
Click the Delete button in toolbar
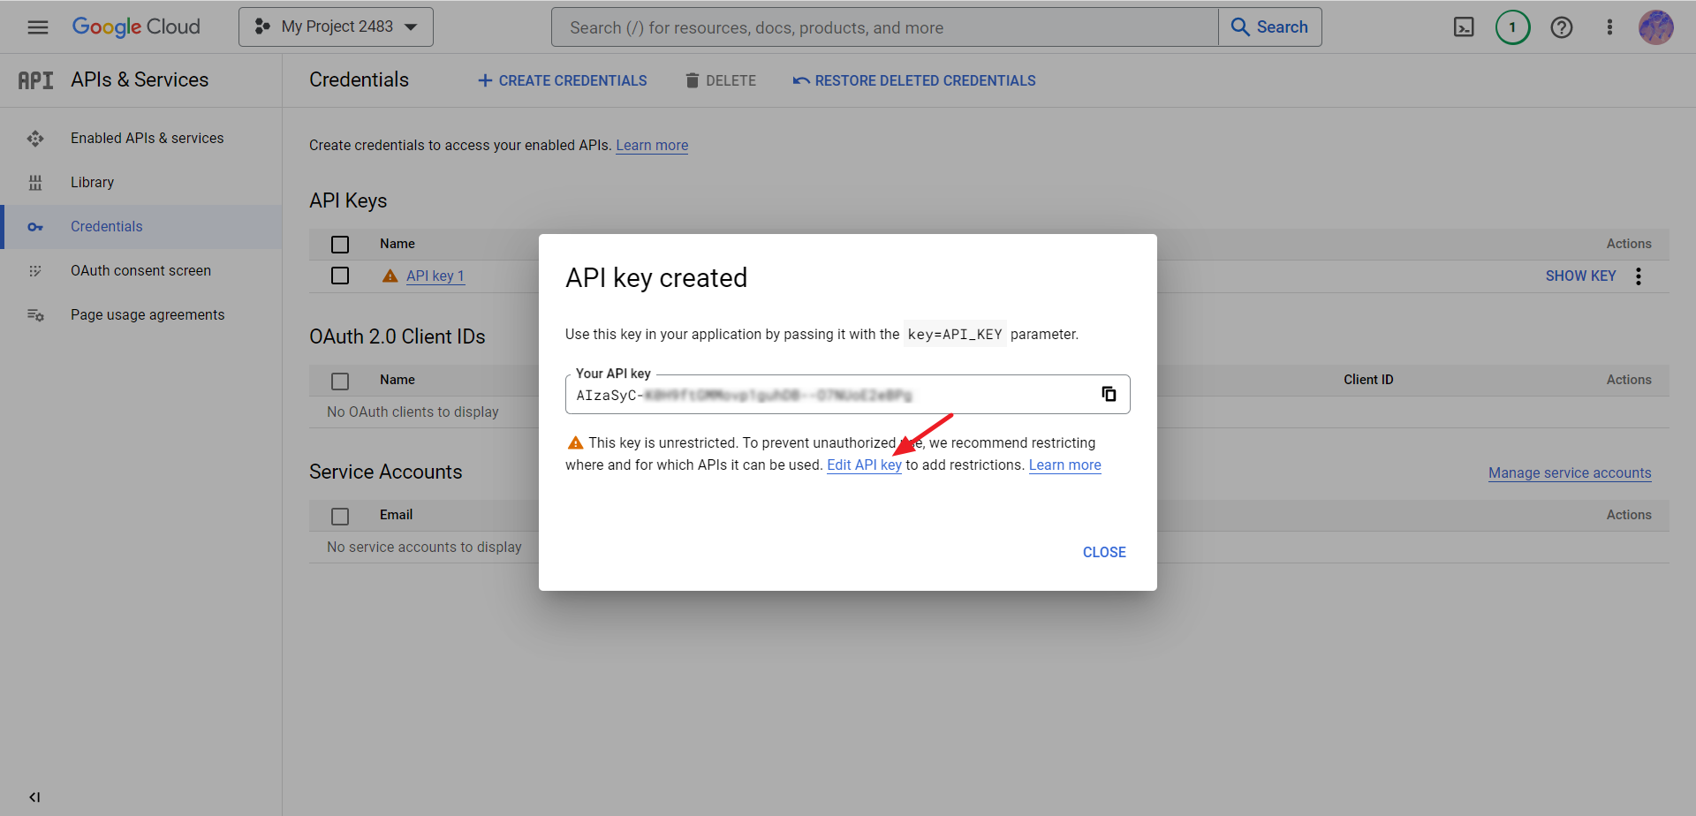click(x=721, y=80)
